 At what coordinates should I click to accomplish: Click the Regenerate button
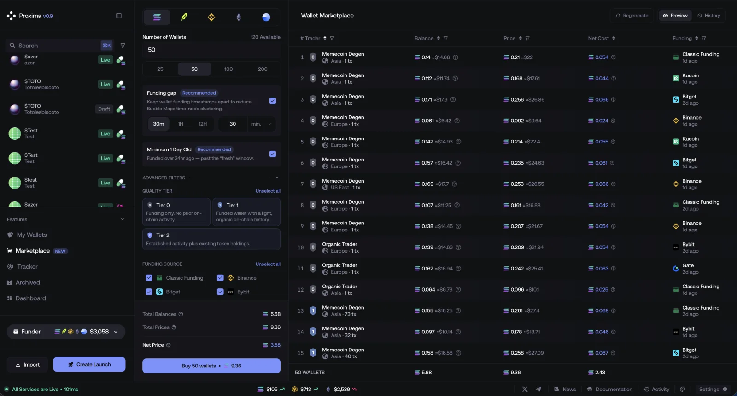pos(632,16)
